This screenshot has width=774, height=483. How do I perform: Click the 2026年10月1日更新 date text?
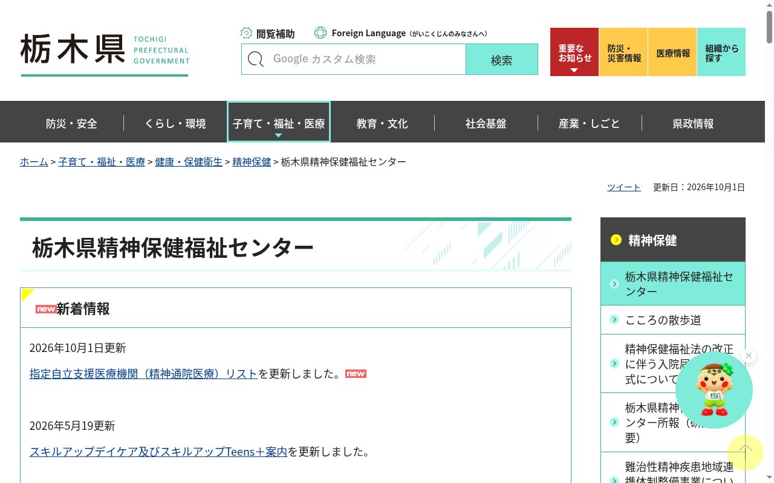78,348
